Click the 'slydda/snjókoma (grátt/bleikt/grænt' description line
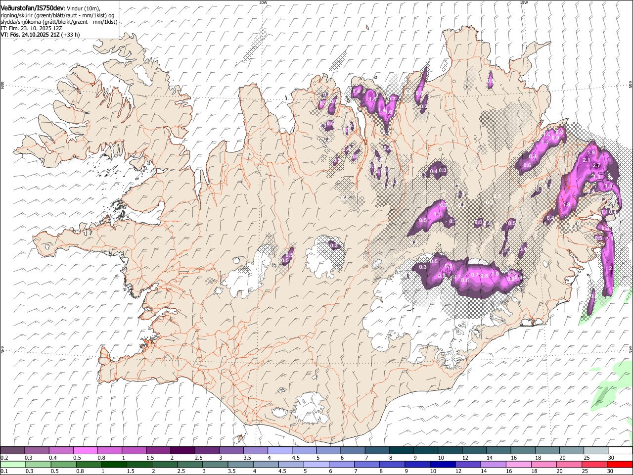 pos(59,22)
